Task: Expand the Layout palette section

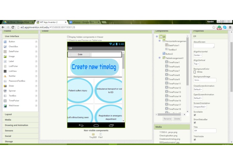Action: (20, 114)
